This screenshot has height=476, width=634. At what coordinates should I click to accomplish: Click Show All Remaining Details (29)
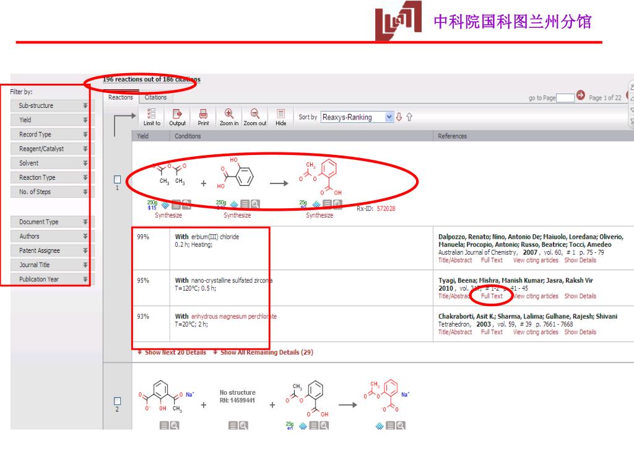pos(266,352)
